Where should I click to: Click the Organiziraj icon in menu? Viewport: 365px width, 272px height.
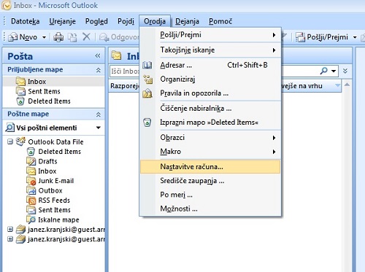pyautogui.click(x=147, y=79)
